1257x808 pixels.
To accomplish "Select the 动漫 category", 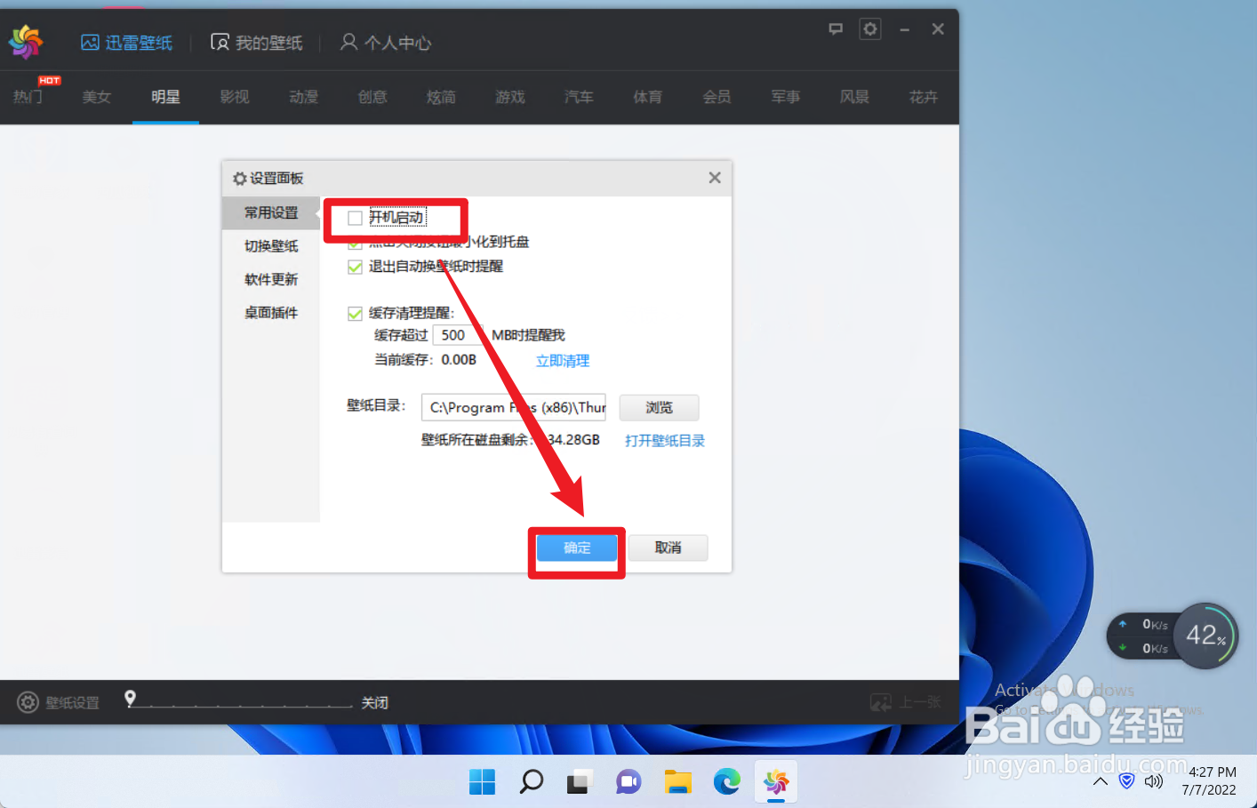I will pos(304,97).
